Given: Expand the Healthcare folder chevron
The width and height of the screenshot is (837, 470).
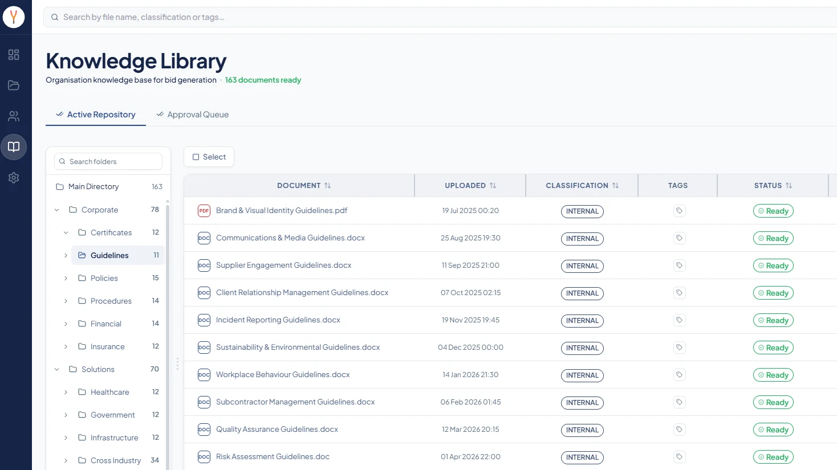Looking at the screenshot, I should click(x=66, y=393).
